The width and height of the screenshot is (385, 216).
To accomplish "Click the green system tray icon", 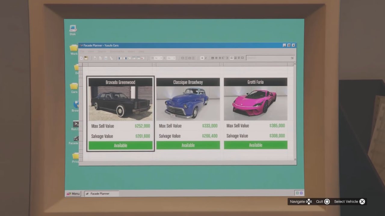I will tap(297, 193).
